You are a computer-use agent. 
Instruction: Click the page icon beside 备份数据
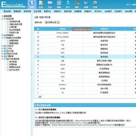[x=8, y=62]
